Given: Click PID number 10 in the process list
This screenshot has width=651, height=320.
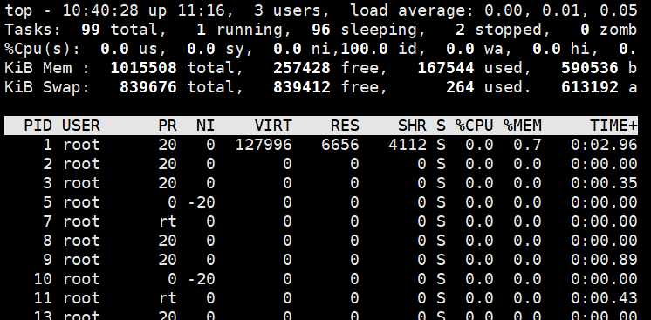Looking at the screenshot, I should pos(43,278).
